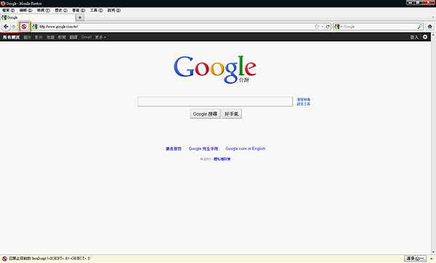
Task: Click 所有網頁 in Google bar
Action: (11, 37)
